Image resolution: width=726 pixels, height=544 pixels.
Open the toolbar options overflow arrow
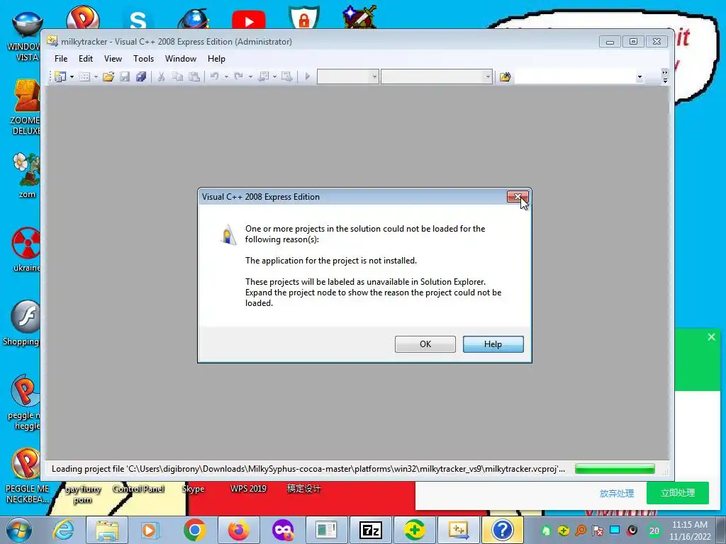(x=665, y=76)
